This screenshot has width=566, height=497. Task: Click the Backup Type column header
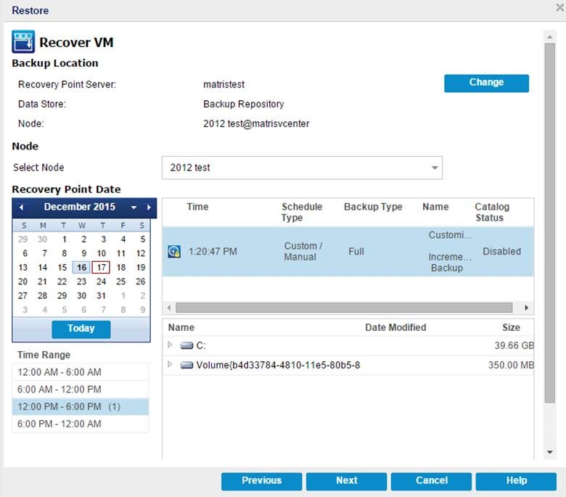pos(373,207)
